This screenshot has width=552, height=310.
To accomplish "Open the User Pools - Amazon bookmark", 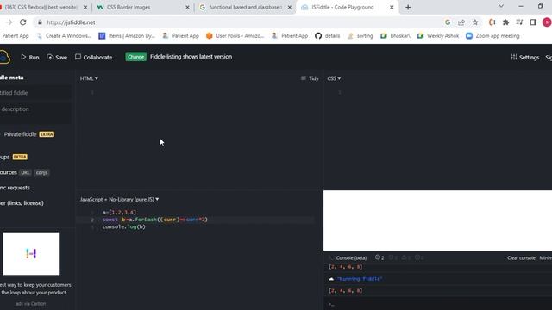I will tap(235, 36).
